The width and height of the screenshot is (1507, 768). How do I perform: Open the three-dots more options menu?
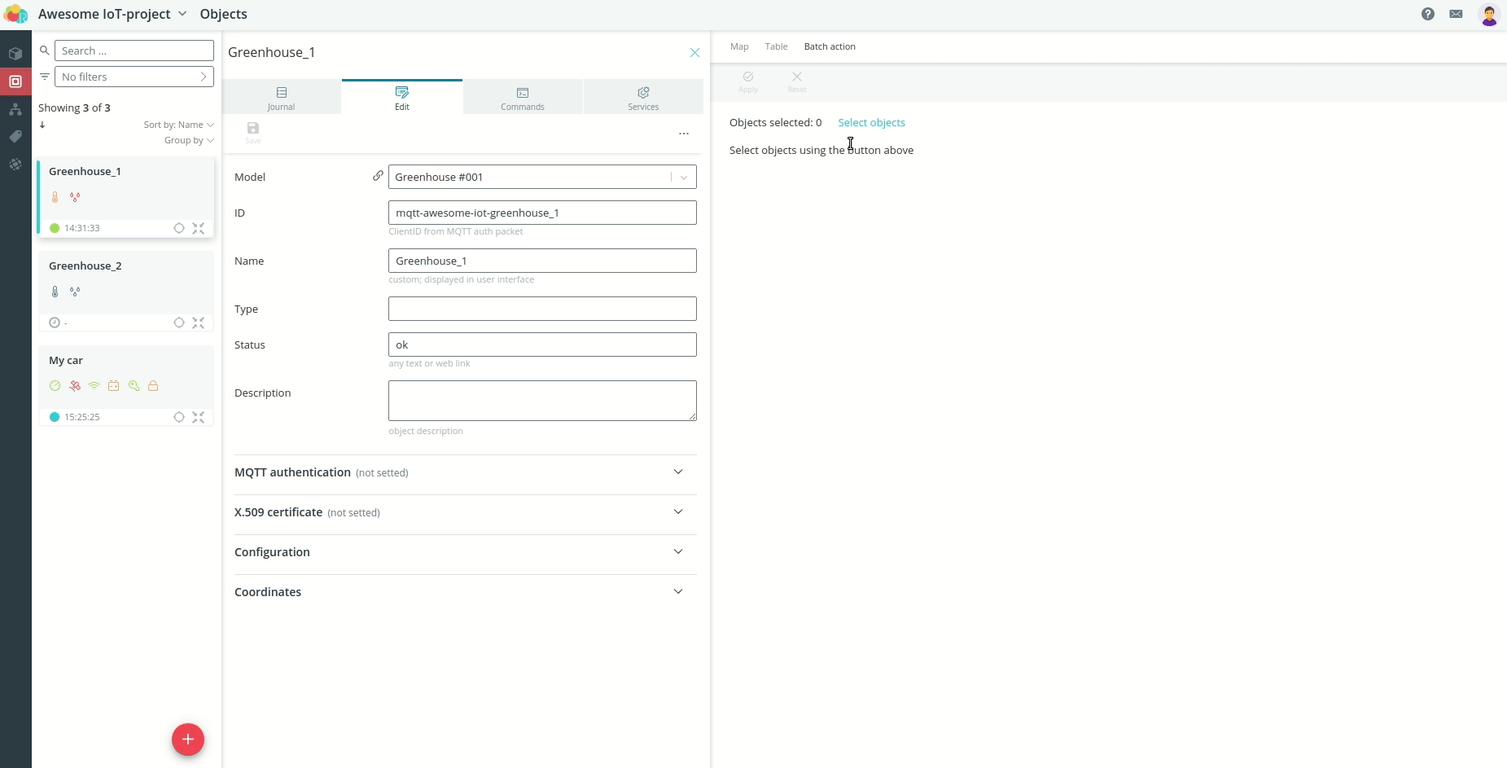click(x=684, y=134)
